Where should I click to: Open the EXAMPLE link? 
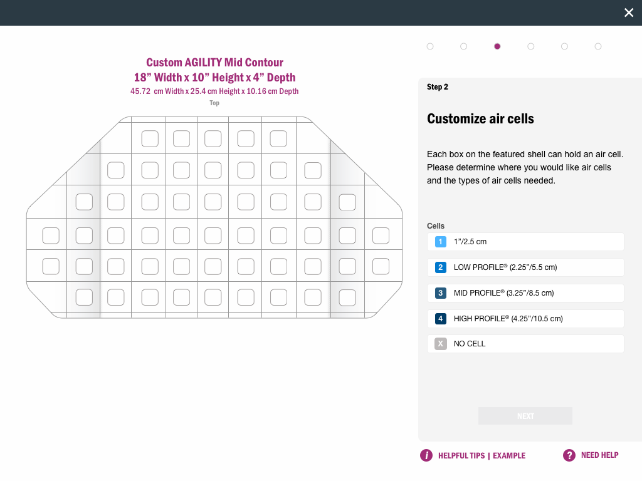pos(509,455)
